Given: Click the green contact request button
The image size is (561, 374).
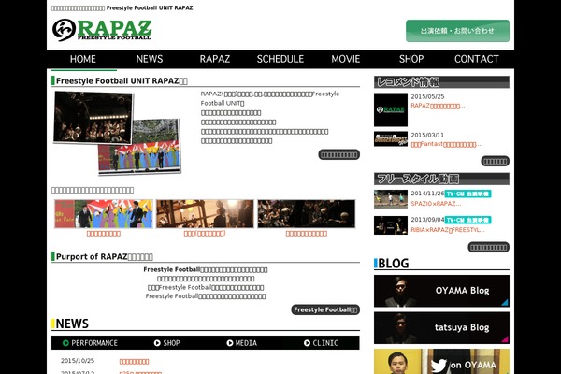Looking at the screenshot, I should [x=457, y=31].
